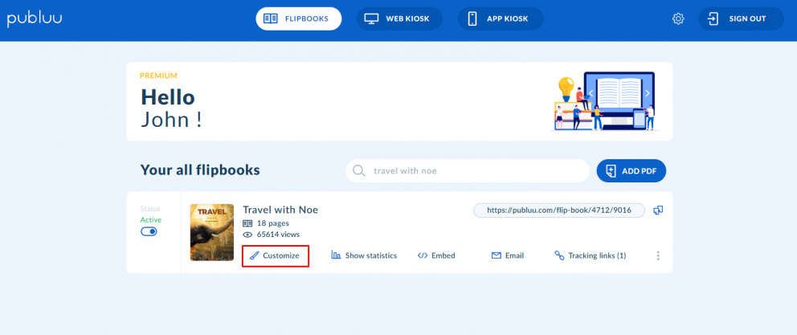Open the Travel flipbook cover thumbnail

212,232
